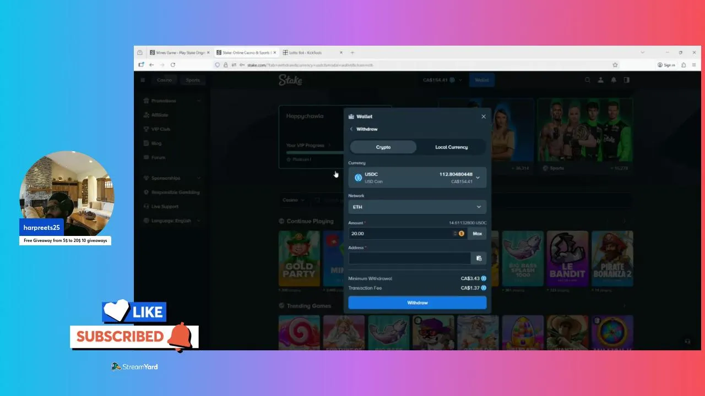Toggle the chat panel icon in header

(626, 80)
